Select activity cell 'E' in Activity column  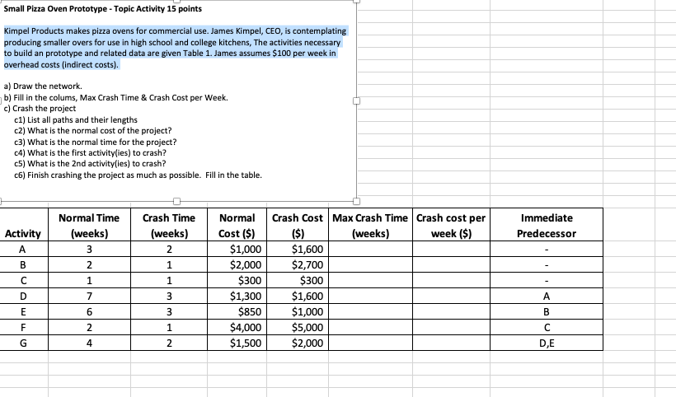click(x=24, y=311)
